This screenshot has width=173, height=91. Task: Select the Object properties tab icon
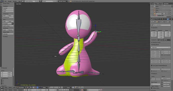click(162, 19)
